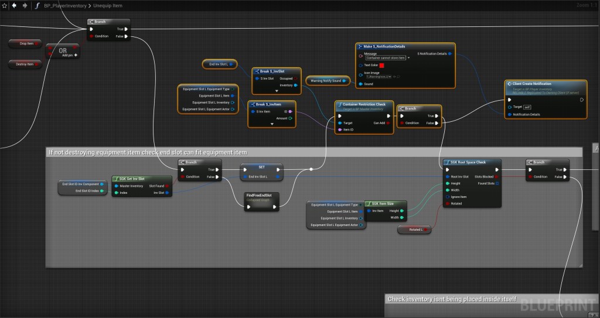Go back with the left arrow icon
This screenshot has width=600, height=318.
coord(15,5)
